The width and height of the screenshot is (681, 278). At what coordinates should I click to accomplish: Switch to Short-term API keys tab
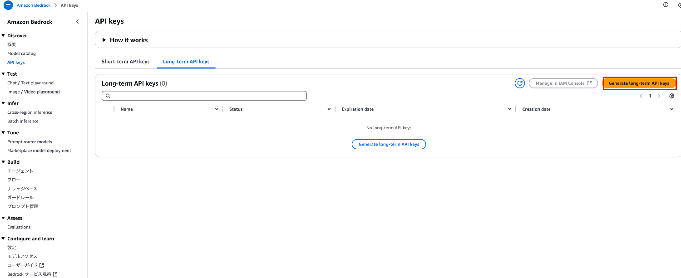(x=125, y=62)
